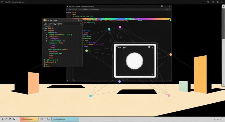
Task: Click the puzzle-piece extension icon in main title bar
Action: click(x=218, y=2)
